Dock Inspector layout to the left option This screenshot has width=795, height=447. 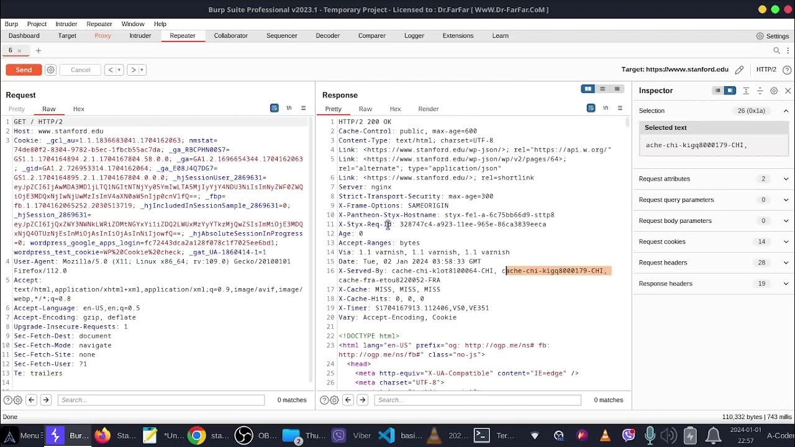pyautogui.click(x=717, y=91)
